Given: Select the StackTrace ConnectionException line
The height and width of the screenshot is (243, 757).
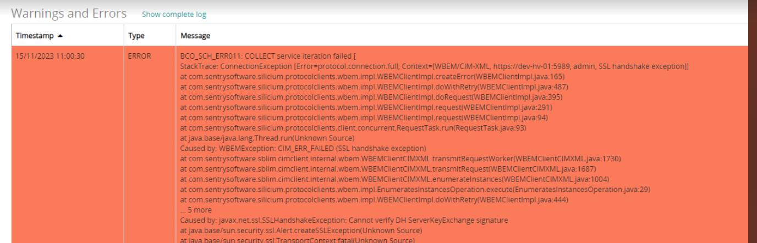Looking at the screenshot, I should pos(435,66).
